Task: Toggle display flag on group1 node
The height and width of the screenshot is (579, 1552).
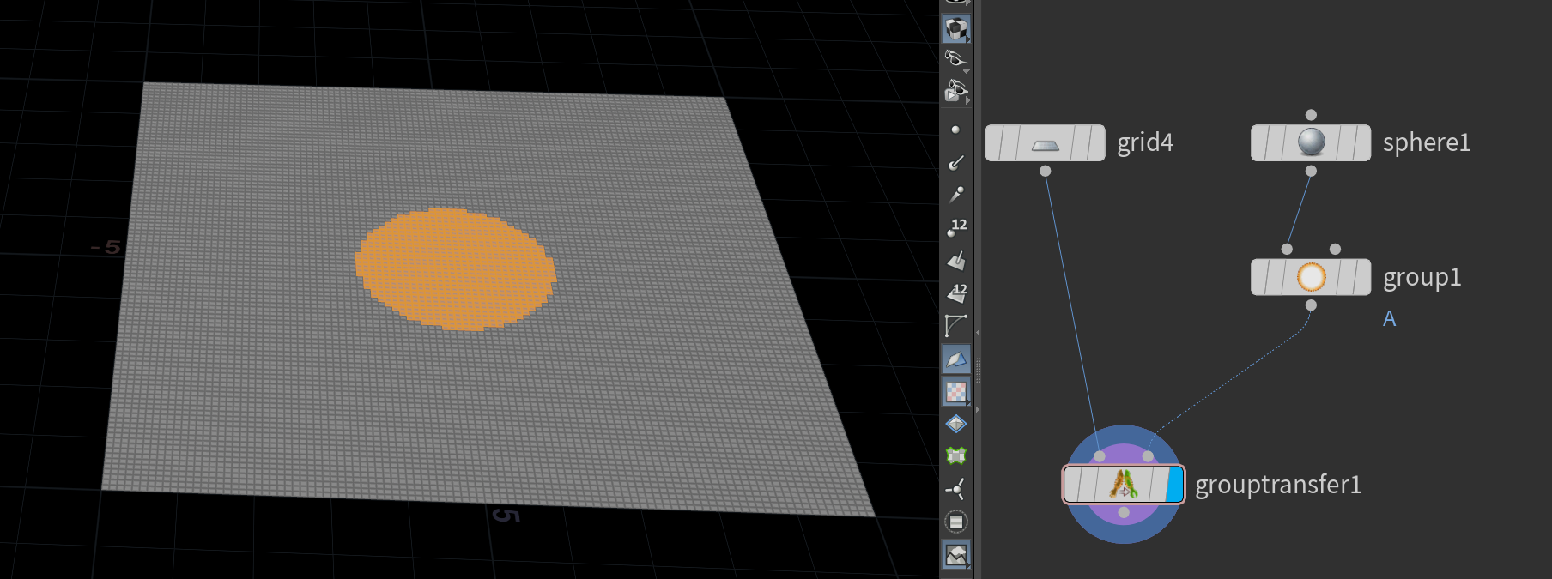Action: [1362, 277]
